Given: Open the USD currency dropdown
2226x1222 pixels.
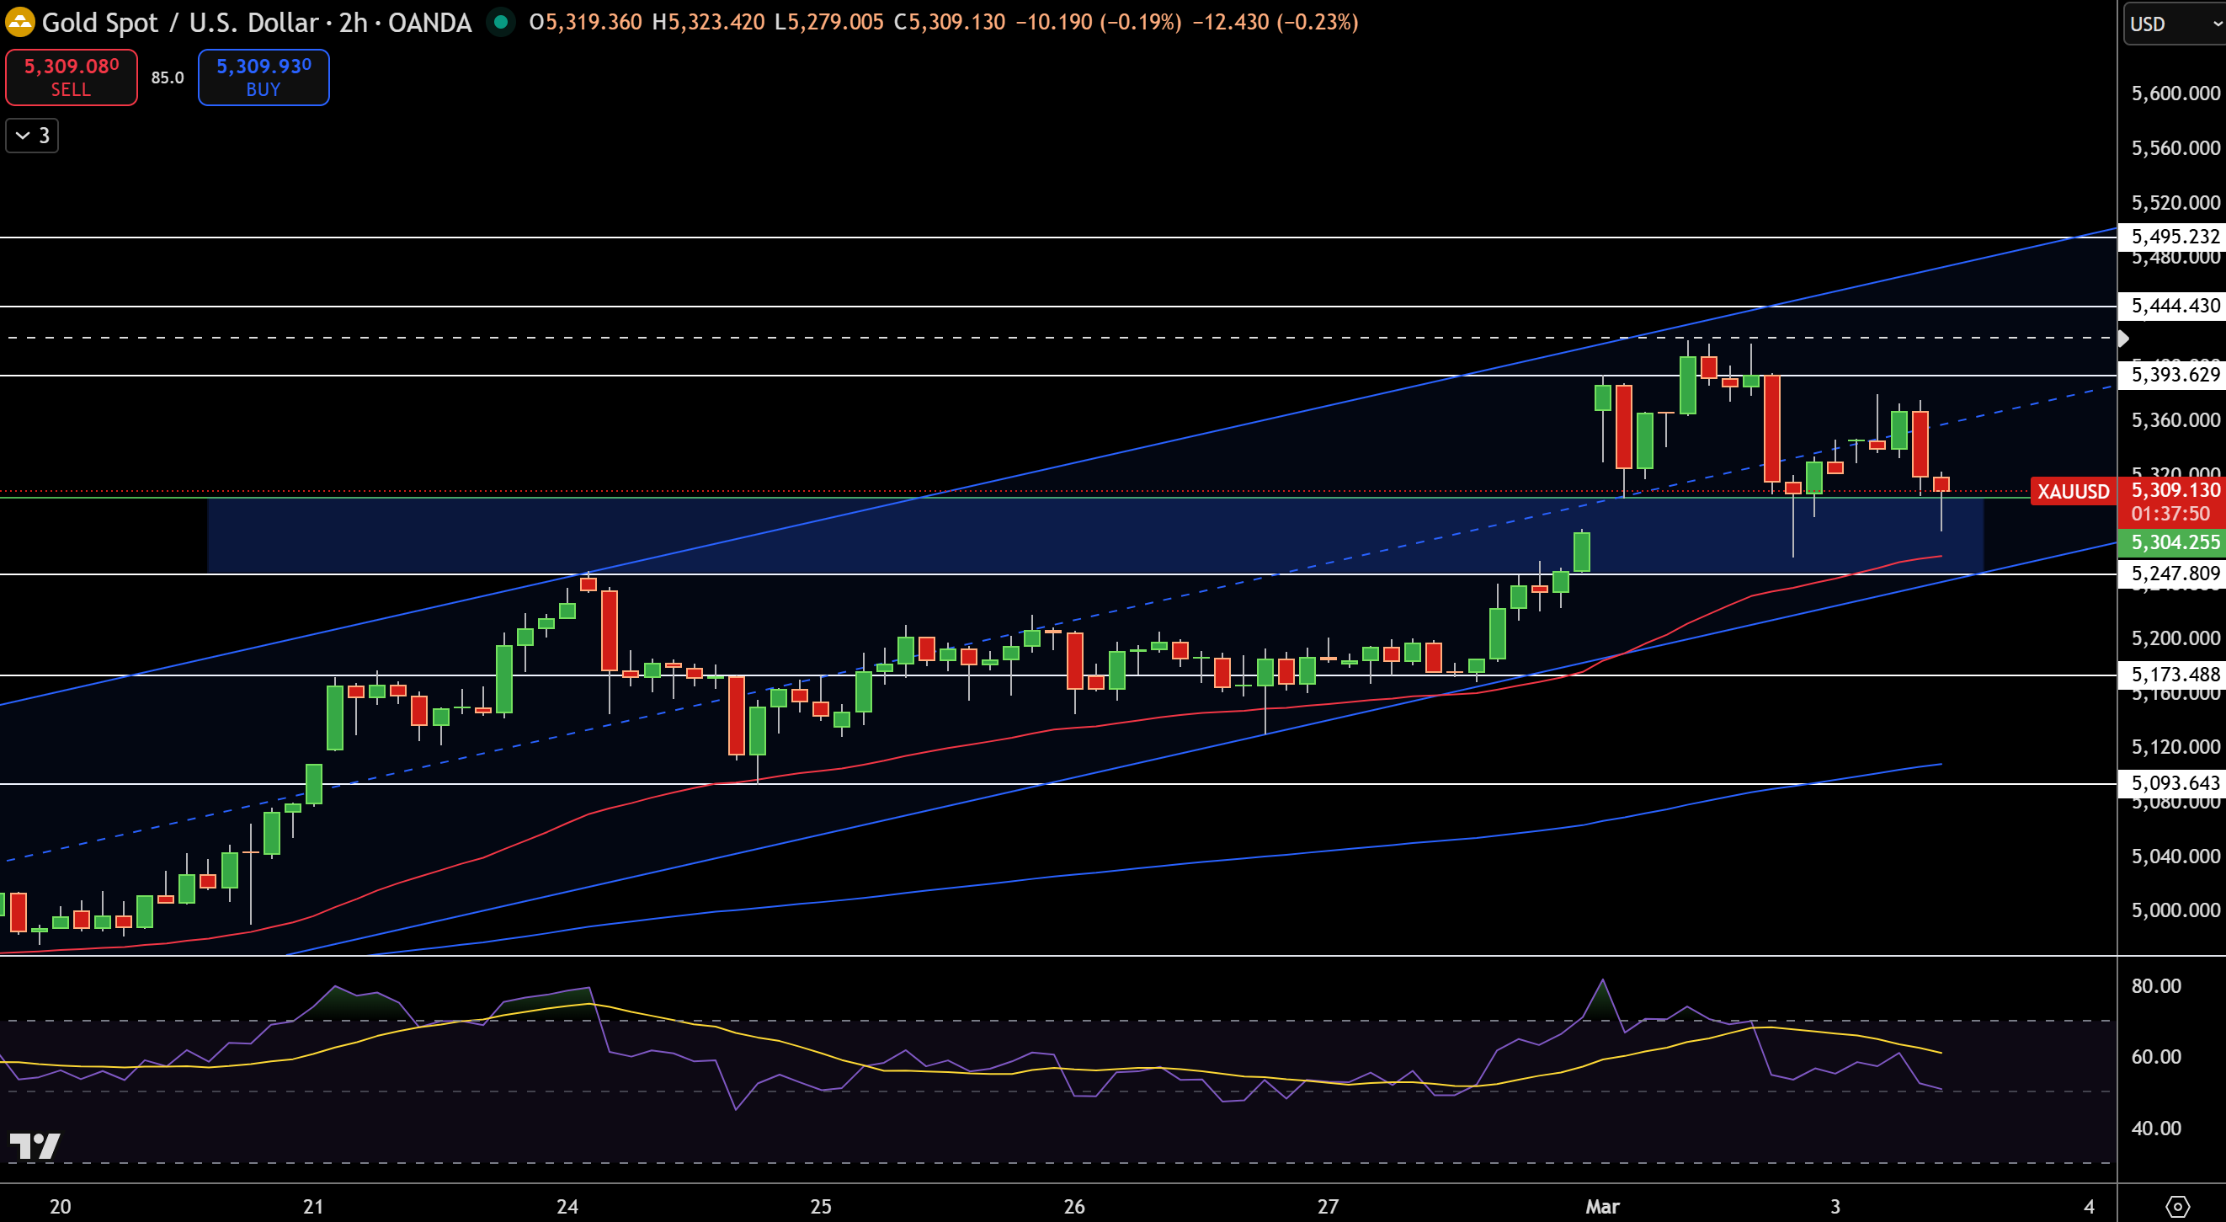Looking at the screenshot, I should tap(2175, 24).
